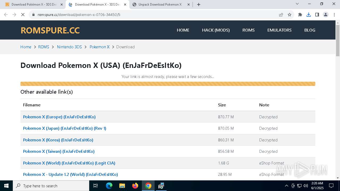The height and width of the screenshot is (191, 340).
Task: Open the HOME nav menu item
Action: click(183, 30)
